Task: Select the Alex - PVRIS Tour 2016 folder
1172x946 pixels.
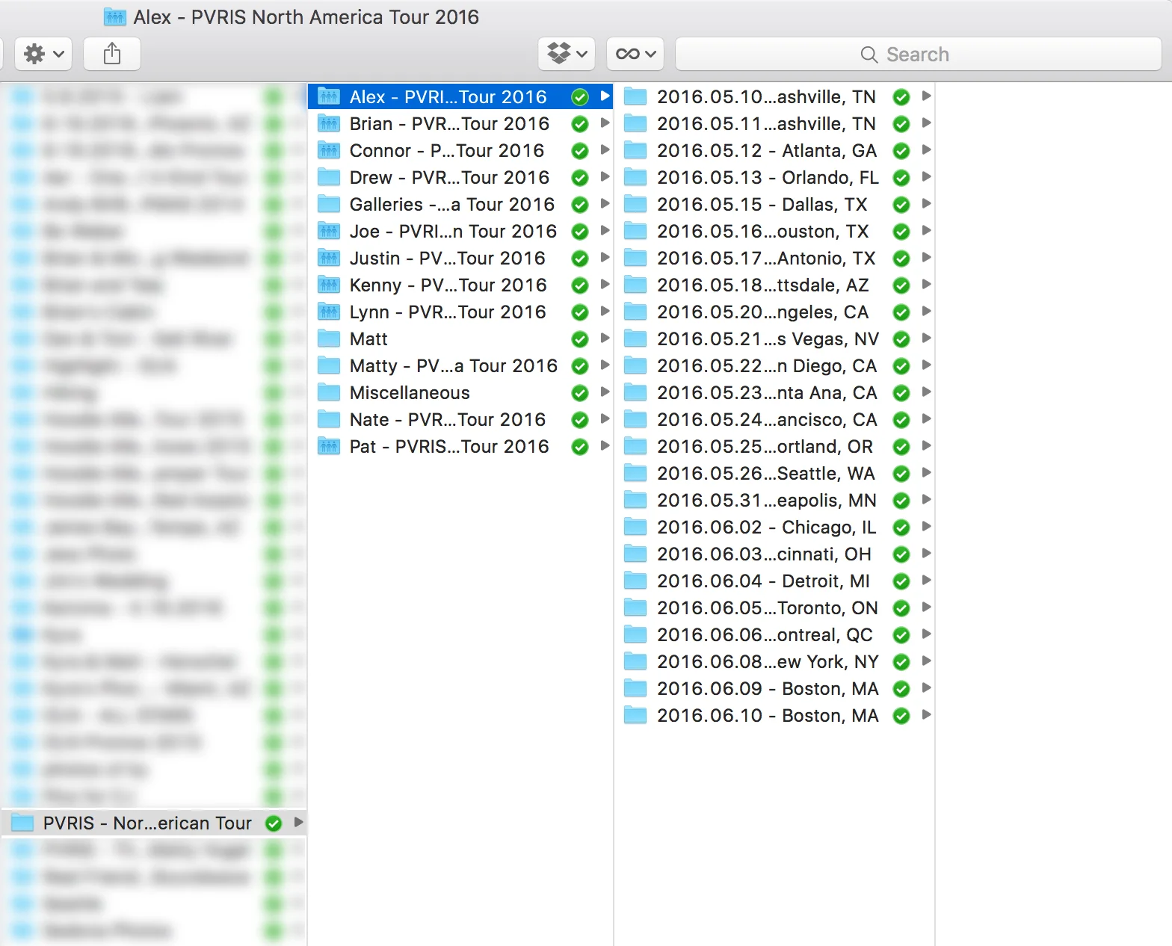Action: (460, 96)
